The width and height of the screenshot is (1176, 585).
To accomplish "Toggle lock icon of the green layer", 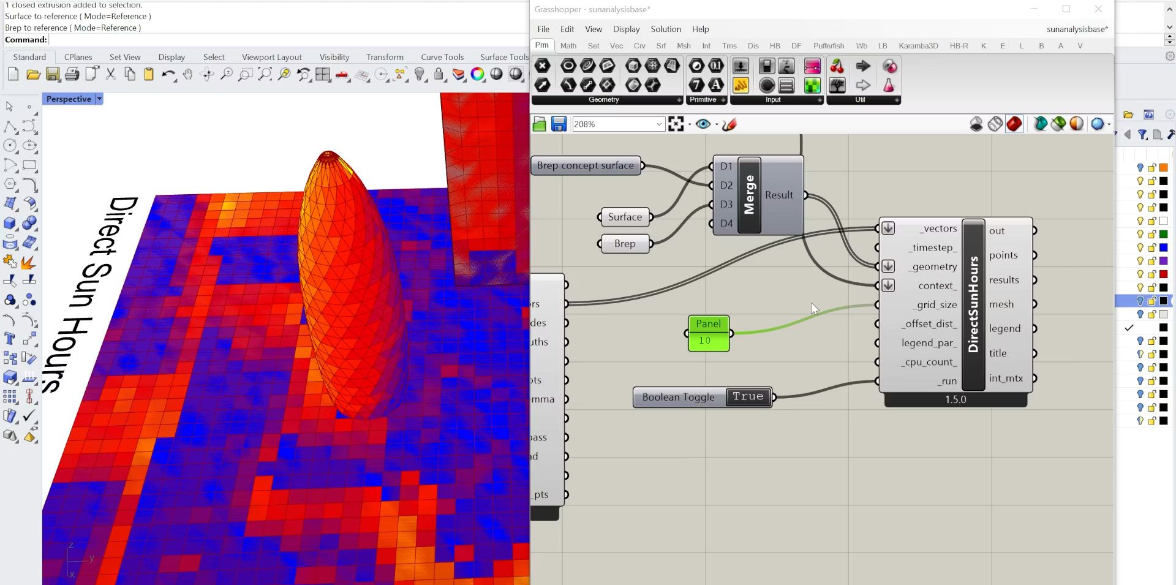I will [1151, 235].
